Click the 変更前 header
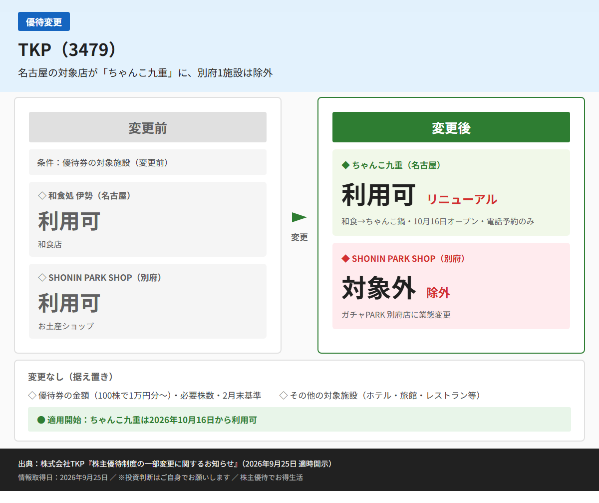599x503 pixels. [x=148, y=127]
